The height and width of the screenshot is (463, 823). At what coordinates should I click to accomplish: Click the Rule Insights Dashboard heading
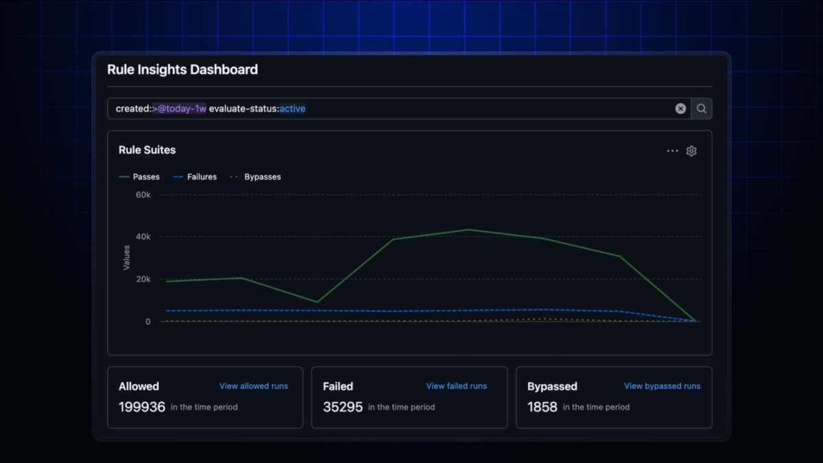(x=182, y=69)
